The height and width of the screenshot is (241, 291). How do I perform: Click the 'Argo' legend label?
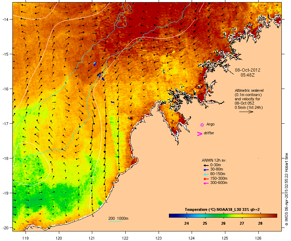(210, 124)
